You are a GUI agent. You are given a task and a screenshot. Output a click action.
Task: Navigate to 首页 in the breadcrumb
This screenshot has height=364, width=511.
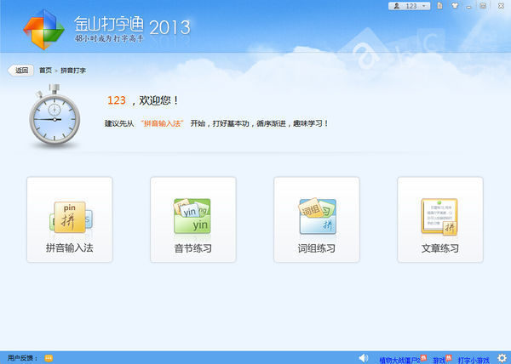pyautogui.click(x=45, y=70)
